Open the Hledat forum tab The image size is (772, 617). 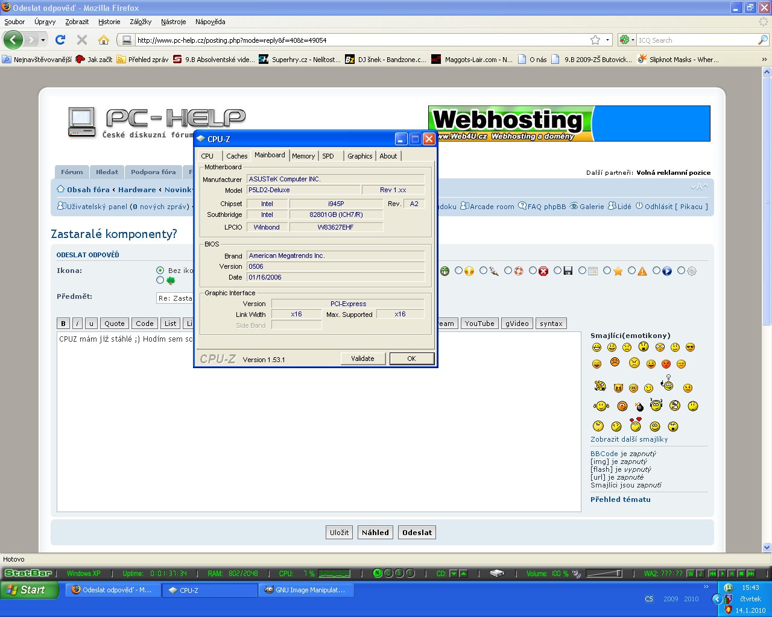(107, 172)
